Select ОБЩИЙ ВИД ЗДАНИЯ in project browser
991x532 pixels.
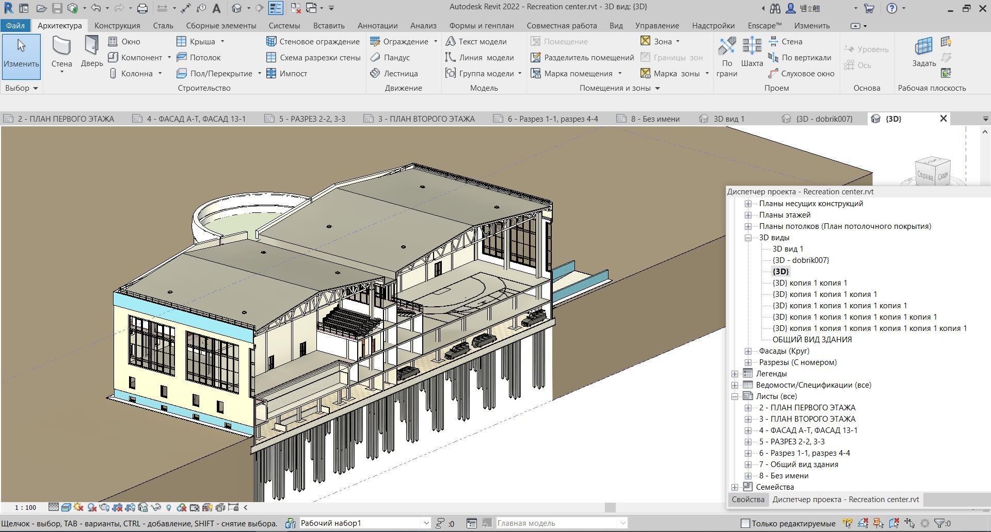click(812, 340)
